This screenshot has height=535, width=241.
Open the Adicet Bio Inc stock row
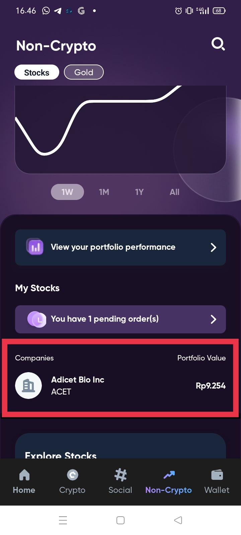pos(120,386)
